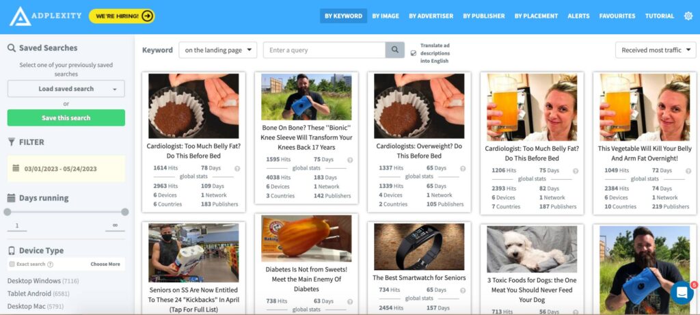This screenshot has height=315, width=700.
Task: Click help icon on 1049 Hits card
Action: [x=688, y=171]
